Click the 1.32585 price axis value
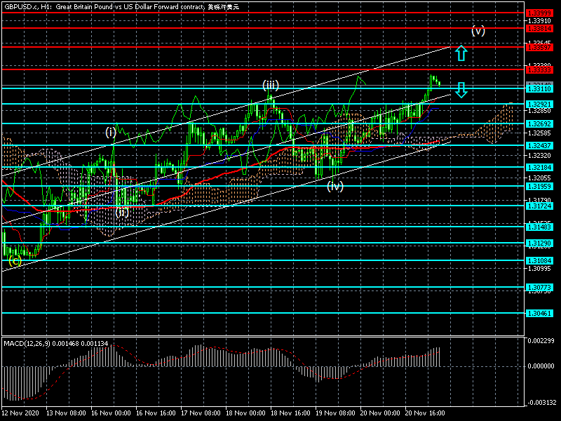 click(539, 133)
